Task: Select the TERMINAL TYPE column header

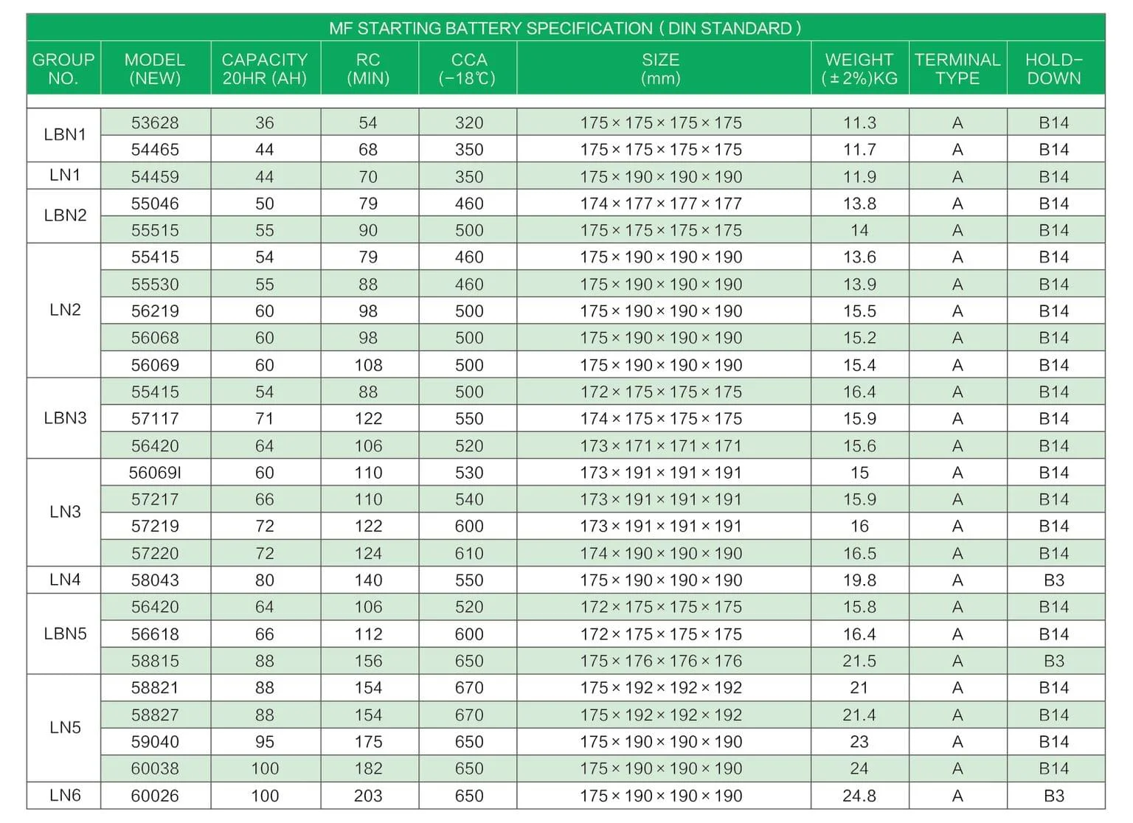Action: click(957, 69)
